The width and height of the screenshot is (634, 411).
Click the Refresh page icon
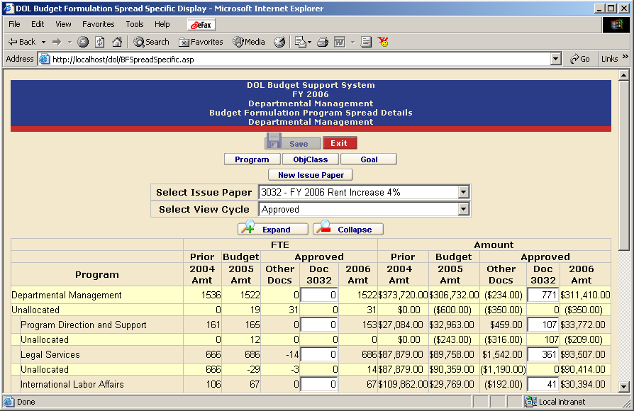point(100,42)
